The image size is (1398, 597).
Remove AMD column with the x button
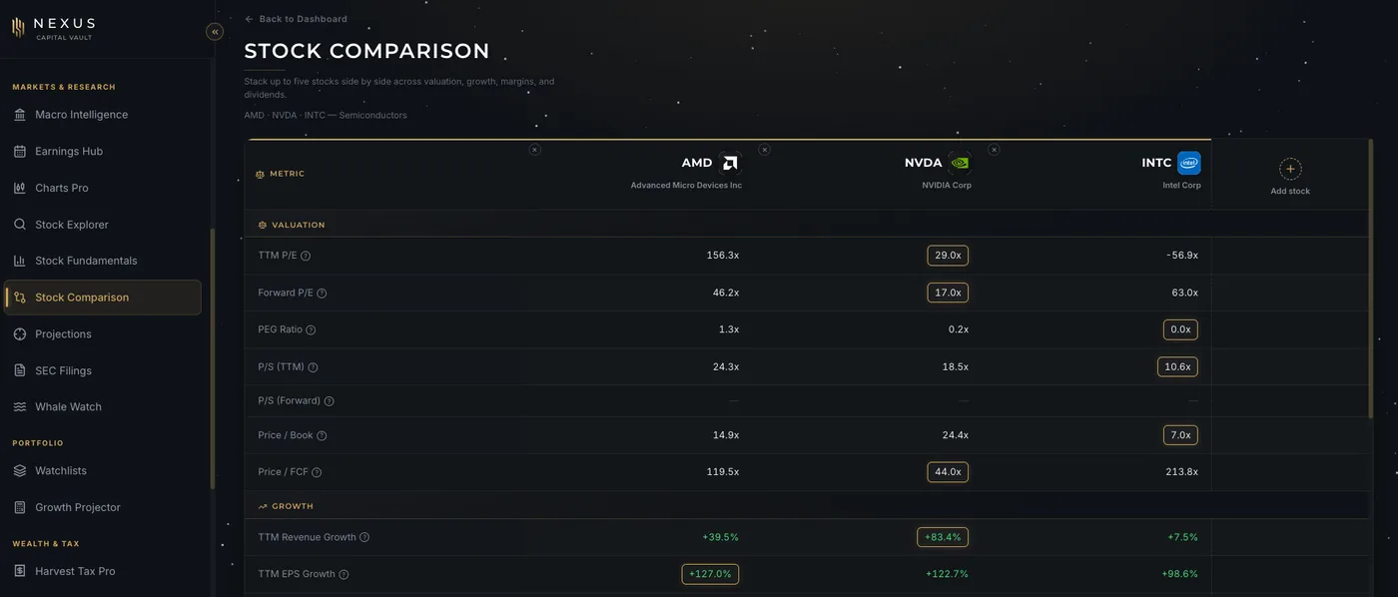click(534, 150)
